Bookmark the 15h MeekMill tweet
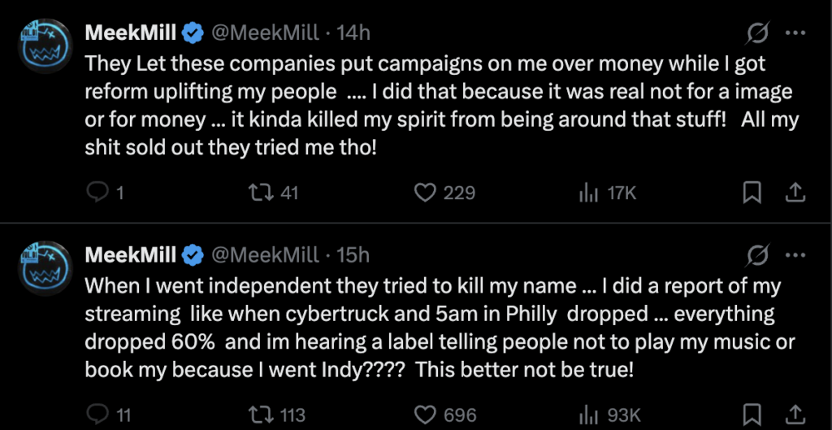Viewport: 832px width, 430px height. point(752,415)
